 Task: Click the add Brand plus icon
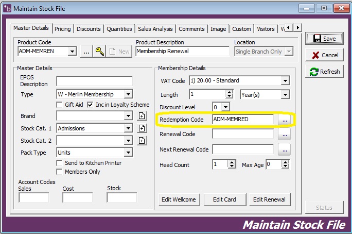[x=142, y=116]
